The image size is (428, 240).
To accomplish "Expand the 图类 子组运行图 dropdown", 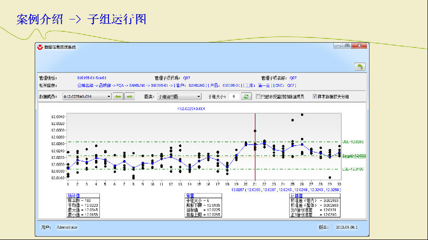I will 199,96.
